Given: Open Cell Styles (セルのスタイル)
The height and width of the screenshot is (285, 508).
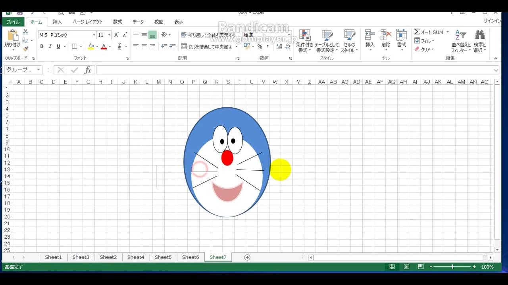Looking at the screenshot, I should (349, 41).
